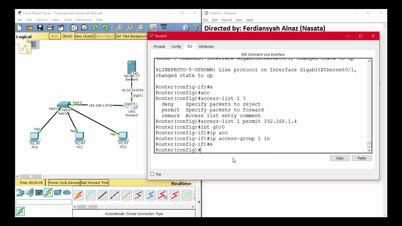Choose the console cable
The width and height of the screenshot is (402, 226).
point(90,195)
